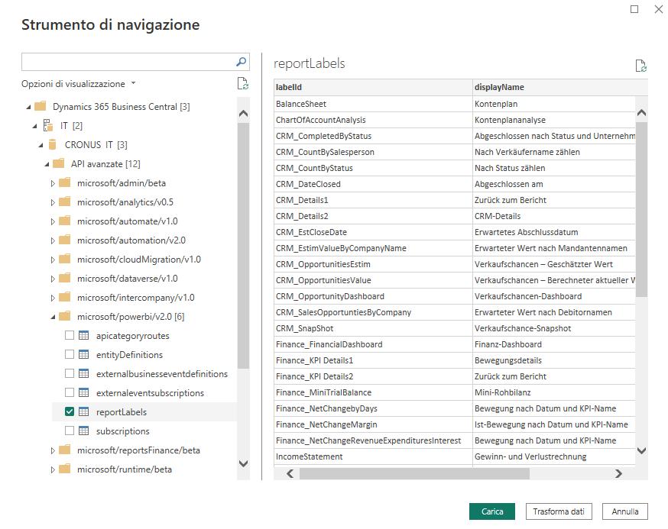Refresh the navigator tree via page icon
Screen dimensions: 668x529
click(x=243, y=83)
